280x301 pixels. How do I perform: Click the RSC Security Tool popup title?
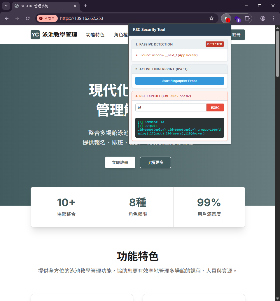coord(149,29)
